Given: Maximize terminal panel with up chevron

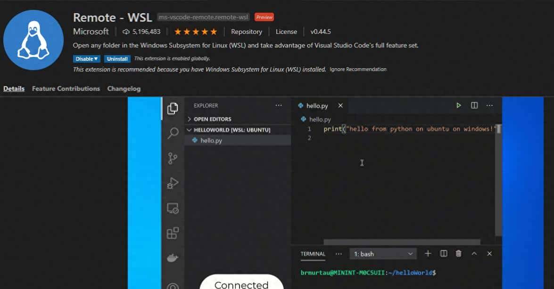Looking at the screenshot, I should point(474,253).
